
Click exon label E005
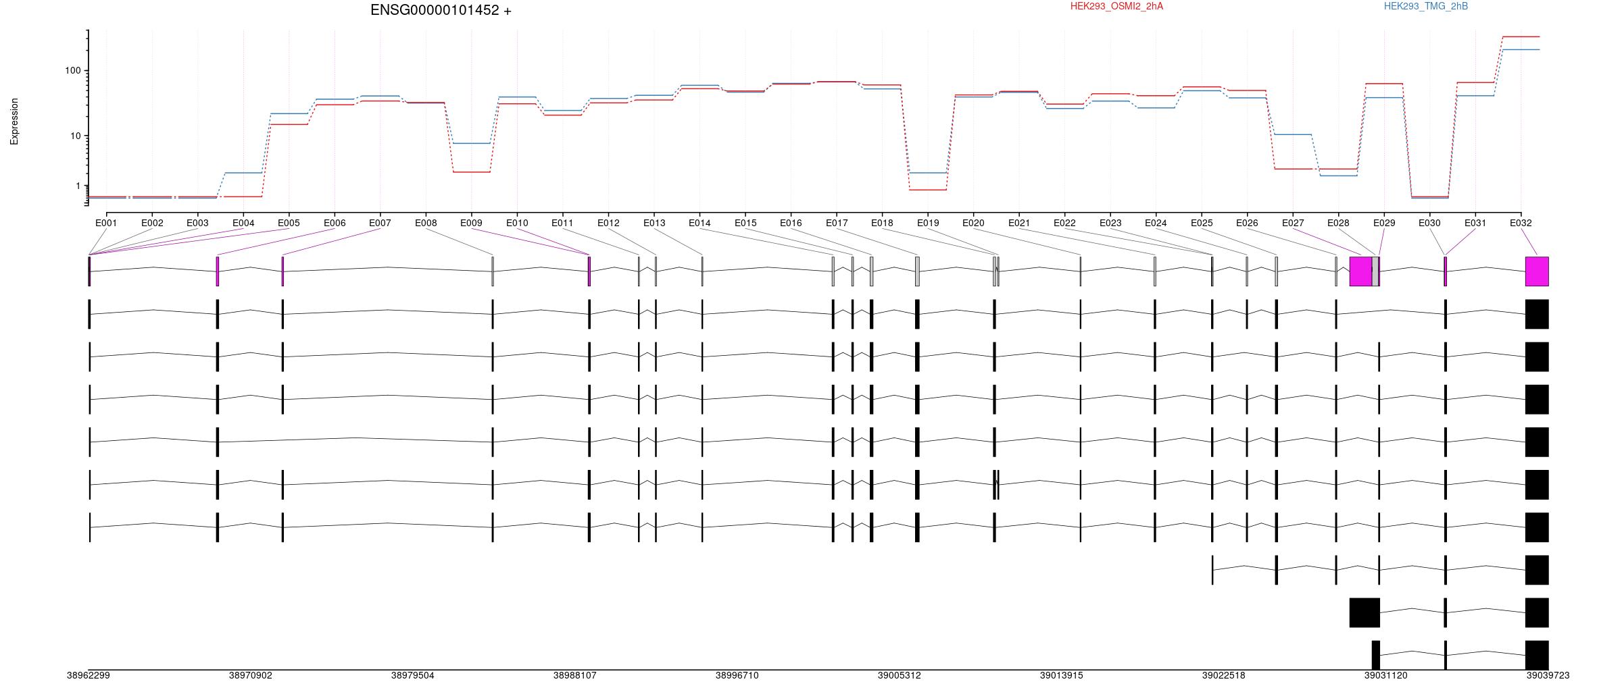289,223
